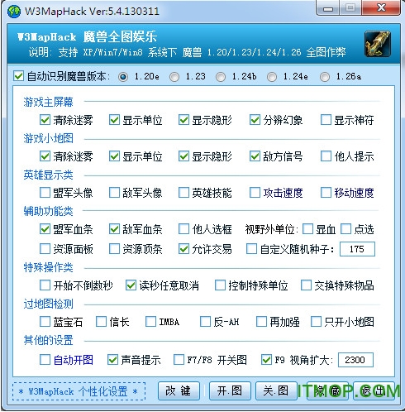Enable the F7/F8 开关图 checkbox
The height and width of the screenshot is (412, 405).
pyautogui.click(x=179, y=360)
